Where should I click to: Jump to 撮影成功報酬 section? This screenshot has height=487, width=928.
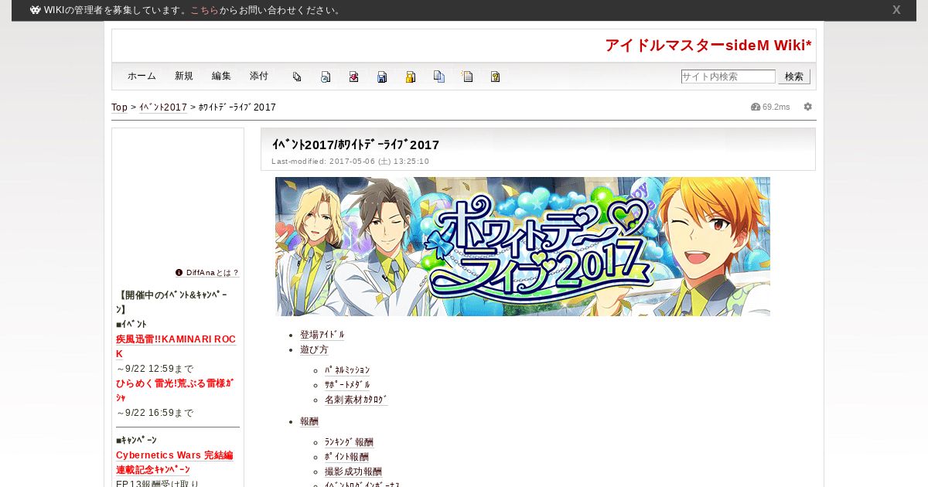point(353,472)
